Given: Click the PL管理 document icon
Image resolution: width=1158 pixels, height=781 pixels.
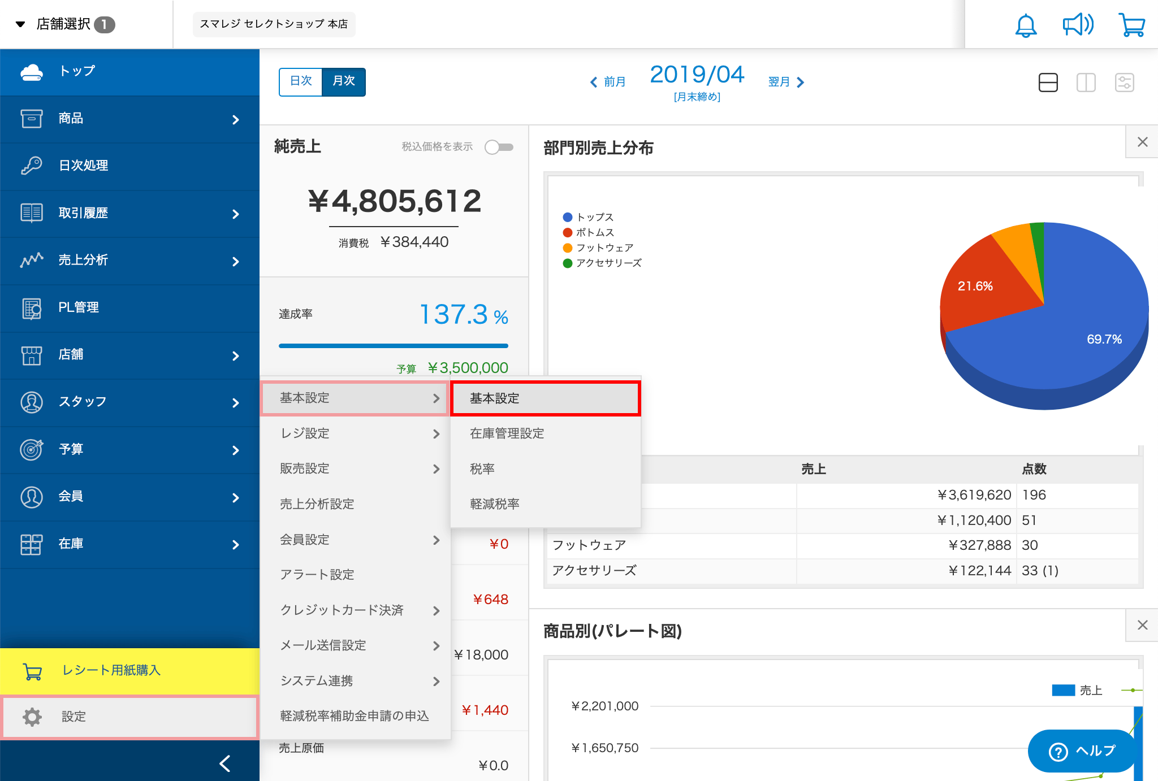Looking at the screenshot, I should pos(32,308).
